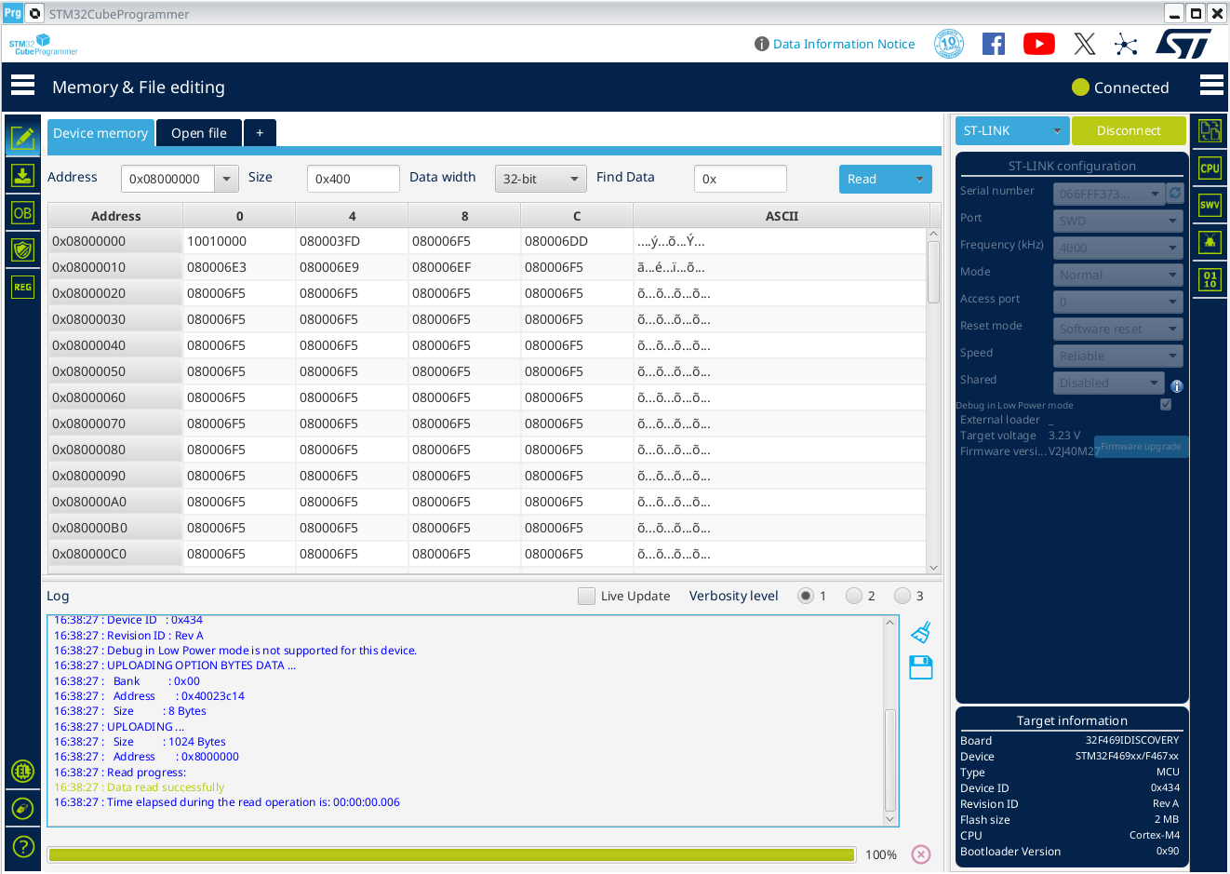This screenshot has width=1230, height=874.
Task: Expand the Data width 32-bit dropdown
Action: tap(540, 179)
